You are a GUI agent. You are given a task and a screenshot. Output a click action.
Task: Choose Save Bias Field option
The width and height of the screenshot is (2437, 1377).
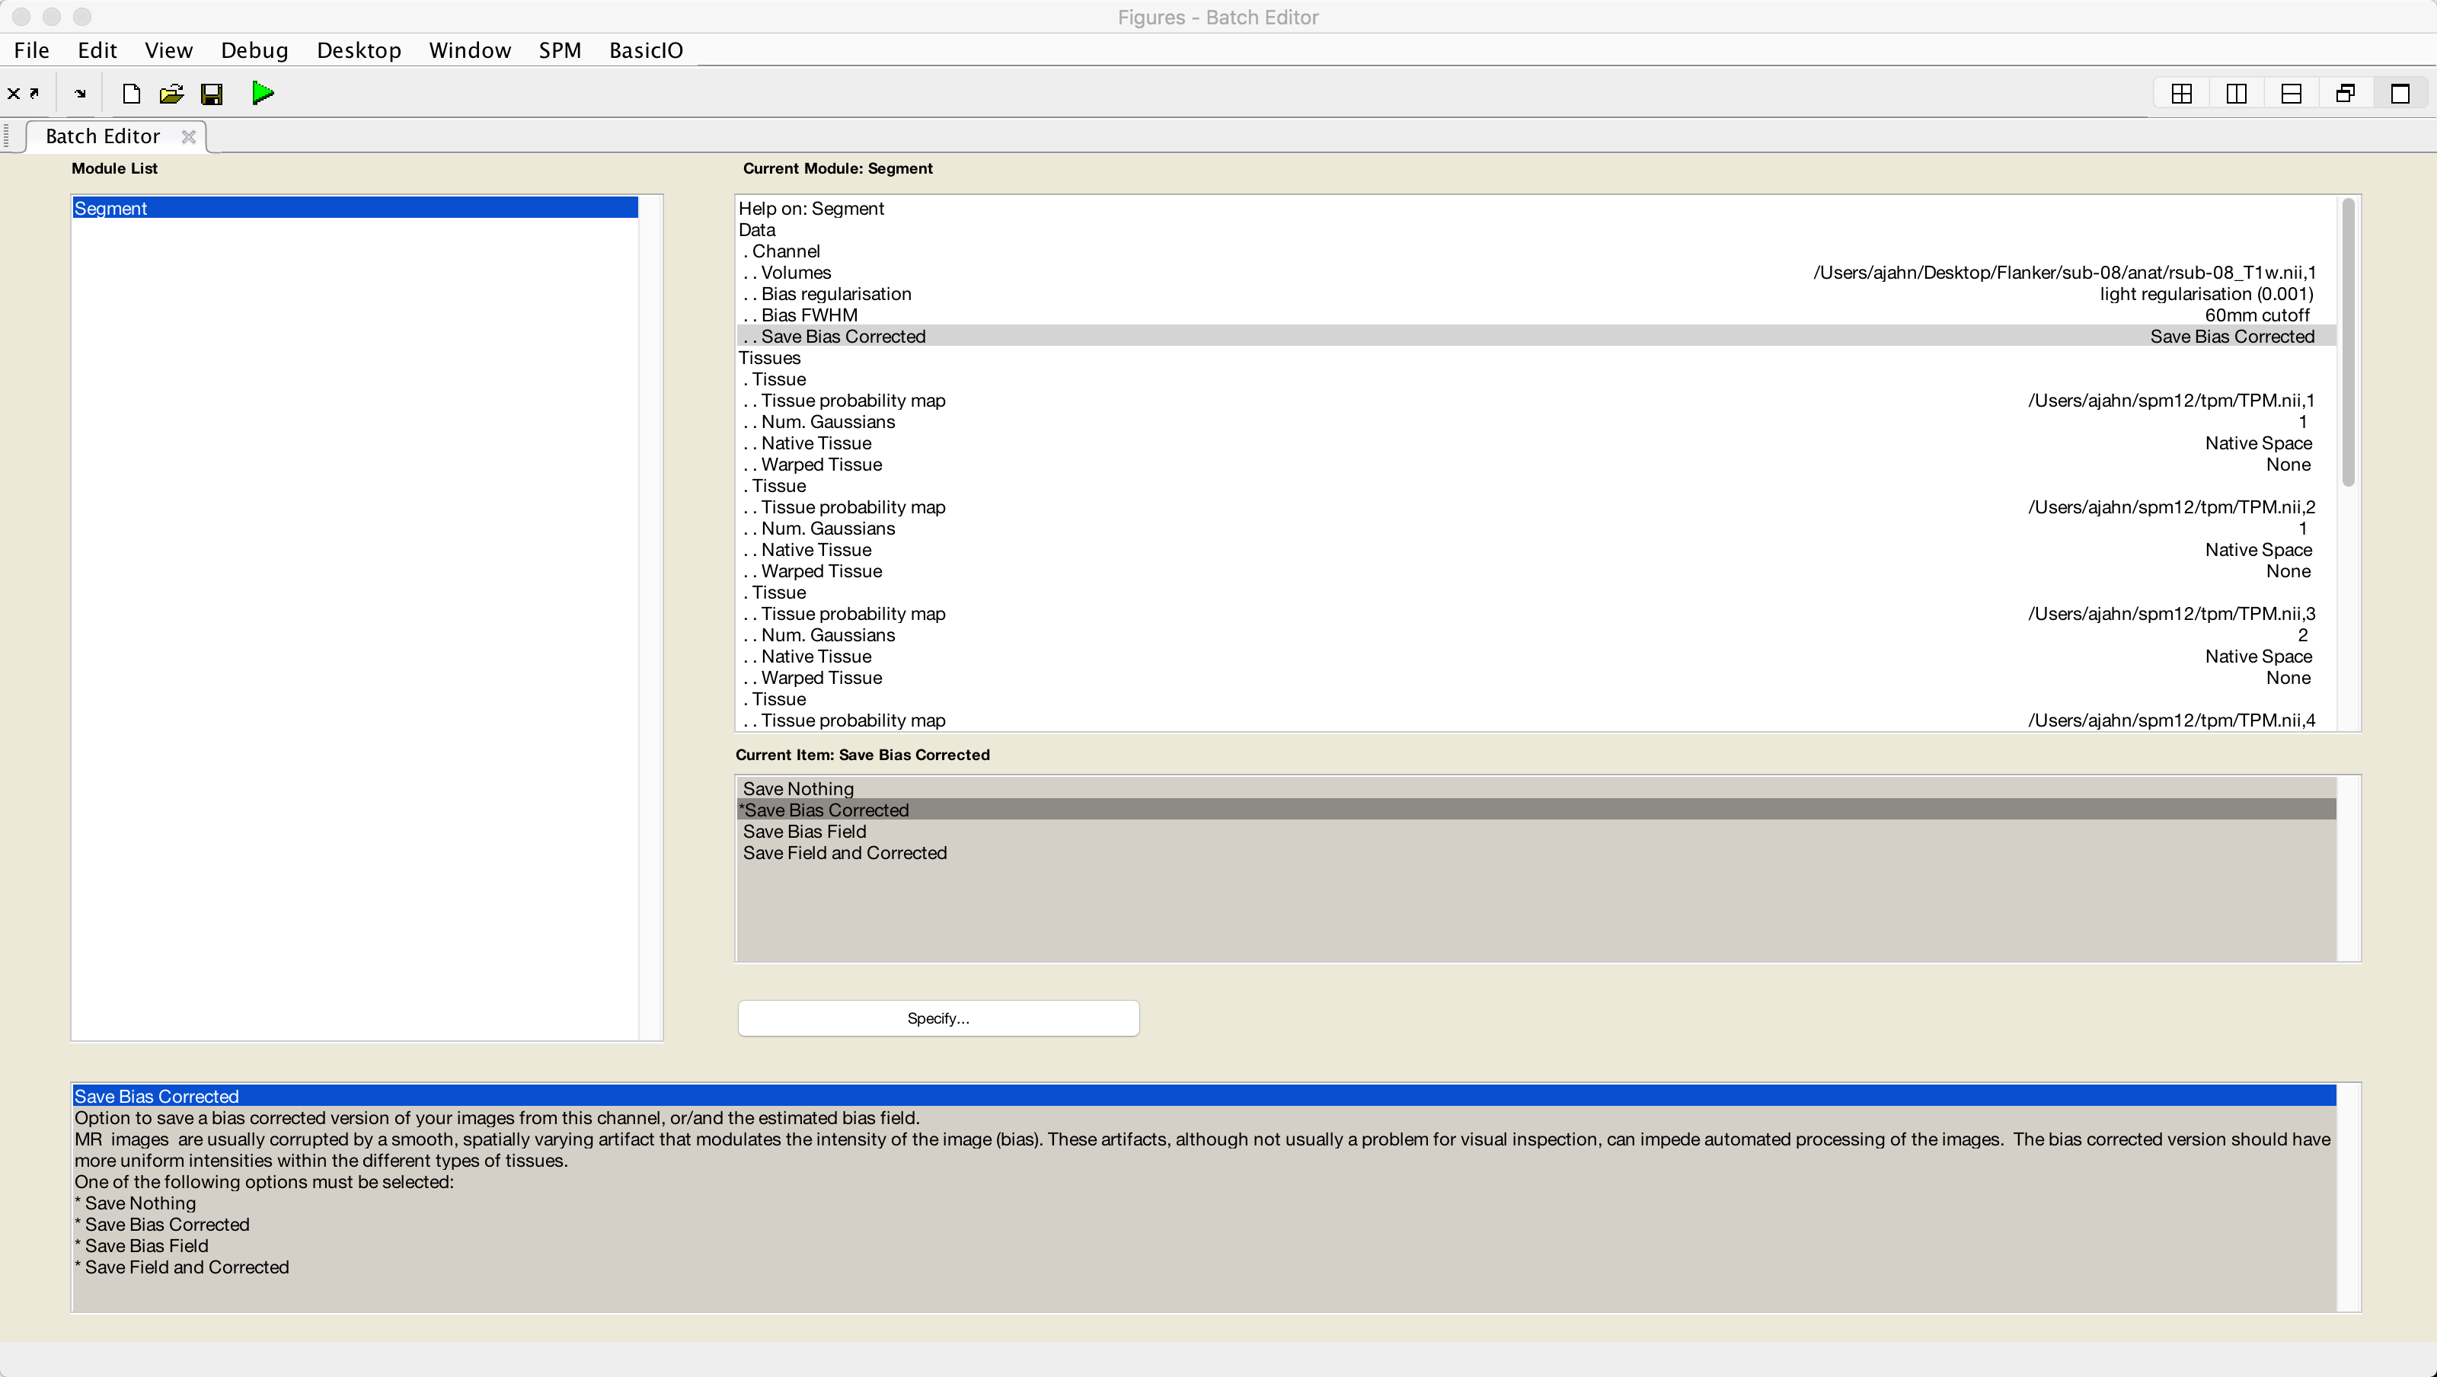click(1535, 831)
